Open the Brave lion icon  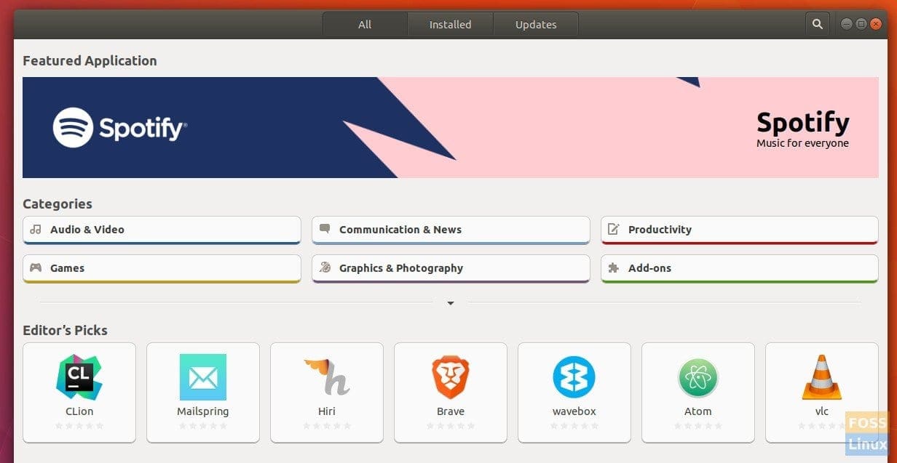pos(451,377)
